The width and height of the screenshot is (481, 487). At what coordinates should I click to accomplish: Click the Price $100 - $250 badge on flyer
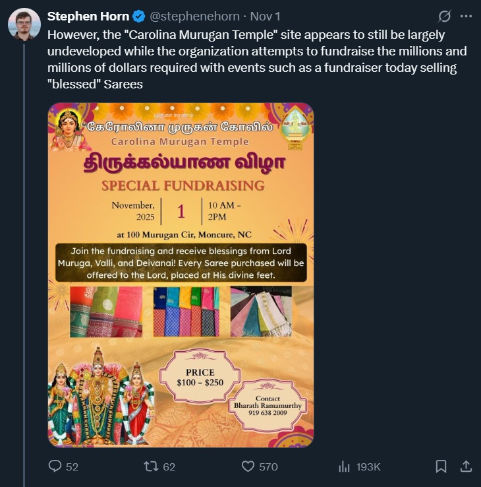(x=200, y=377)
